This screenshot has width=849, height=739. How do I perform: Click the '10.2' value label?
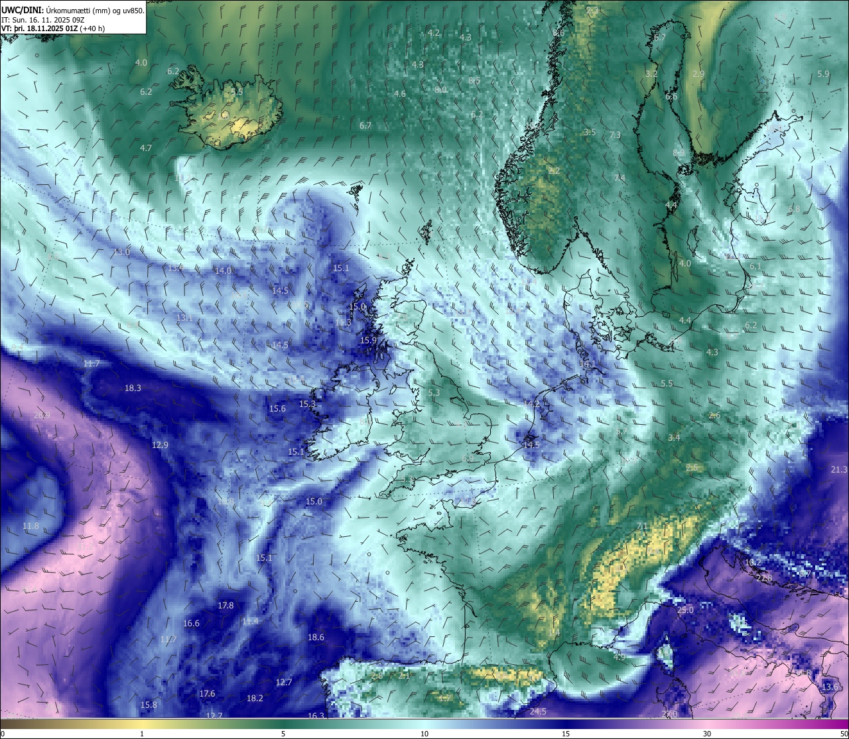click(753, 563)
